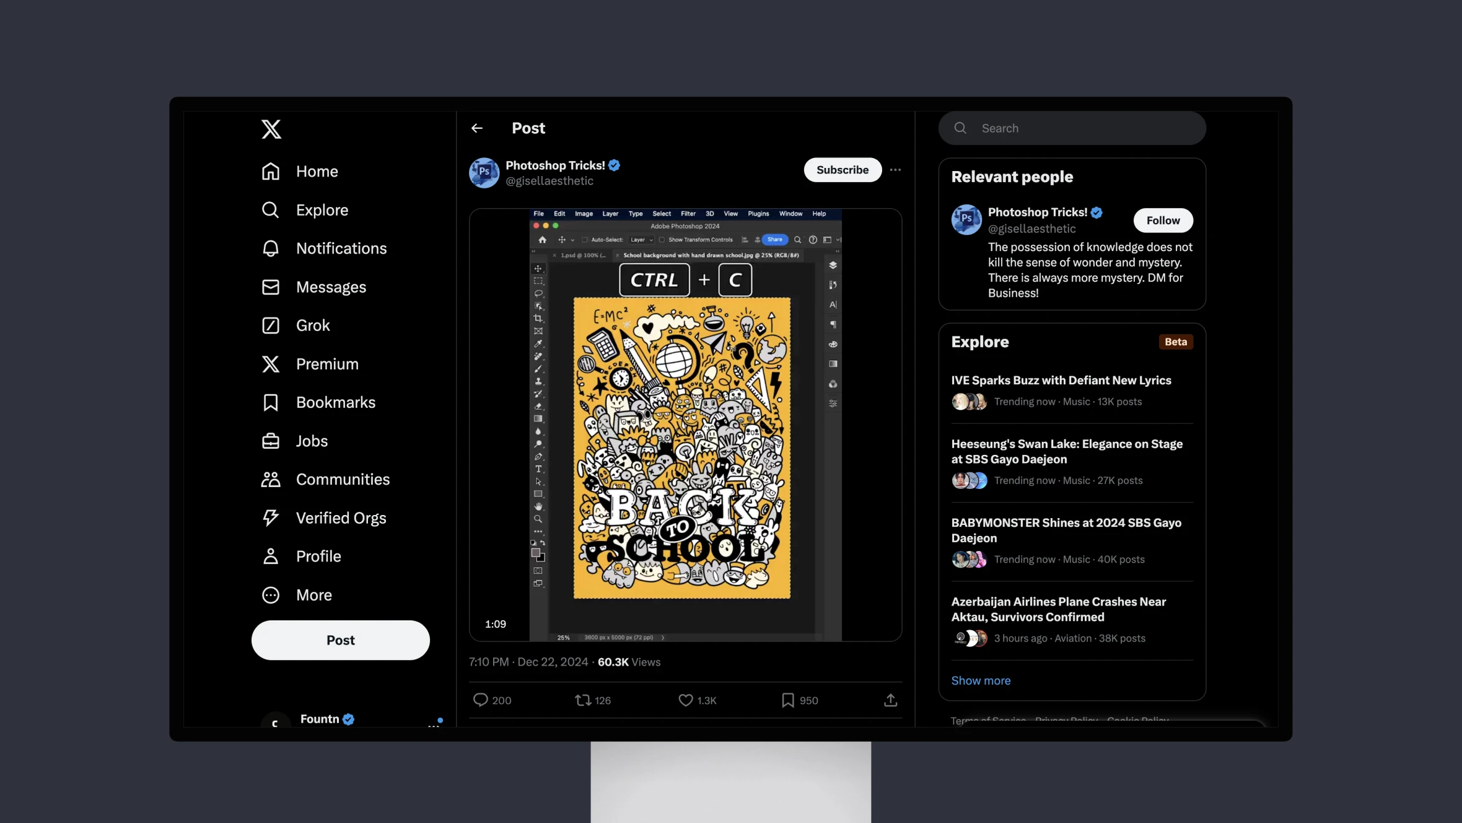Viewport: 1462px width, 823px height.
Task: Click the retweet icon on post
Action: [x=581, y=700]
